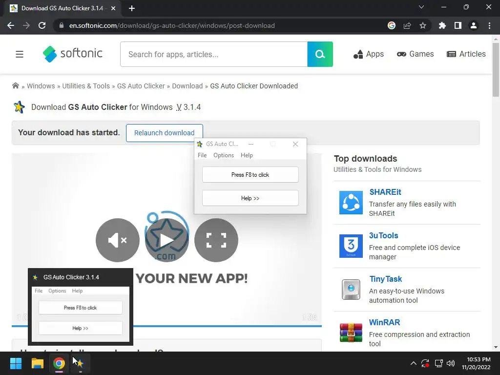The height and width of the screenshot is (375, 500).
Task: Open the clock showing 10:53 PM
Action: click(x=477, y=363)
